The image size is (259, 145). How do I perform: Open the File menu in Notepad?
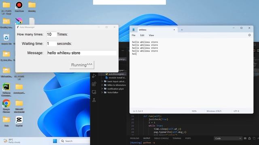(134, 35)
